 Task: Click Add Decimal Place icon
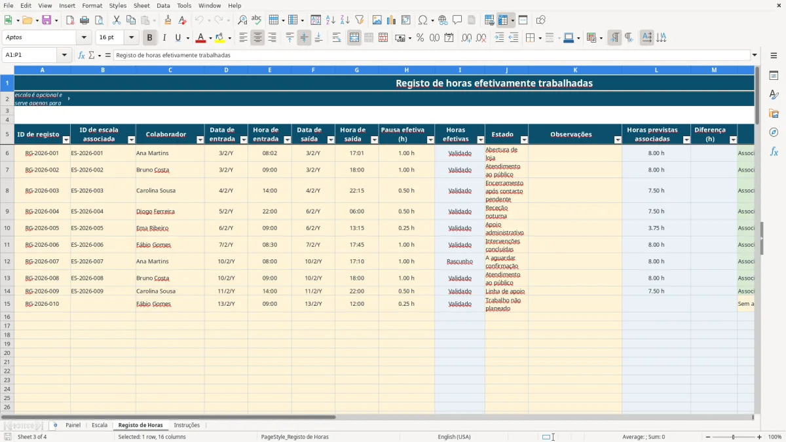tap(467, 38)
